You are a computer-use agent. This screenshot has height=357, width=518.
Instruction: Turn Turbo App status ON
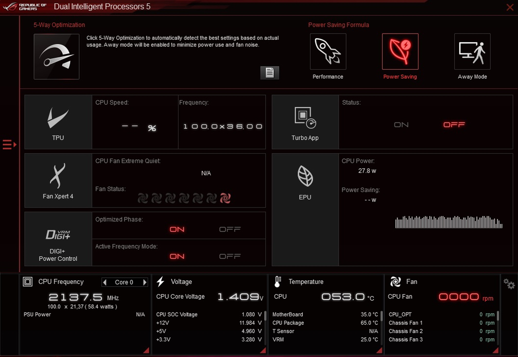click(x=401, y=125)
